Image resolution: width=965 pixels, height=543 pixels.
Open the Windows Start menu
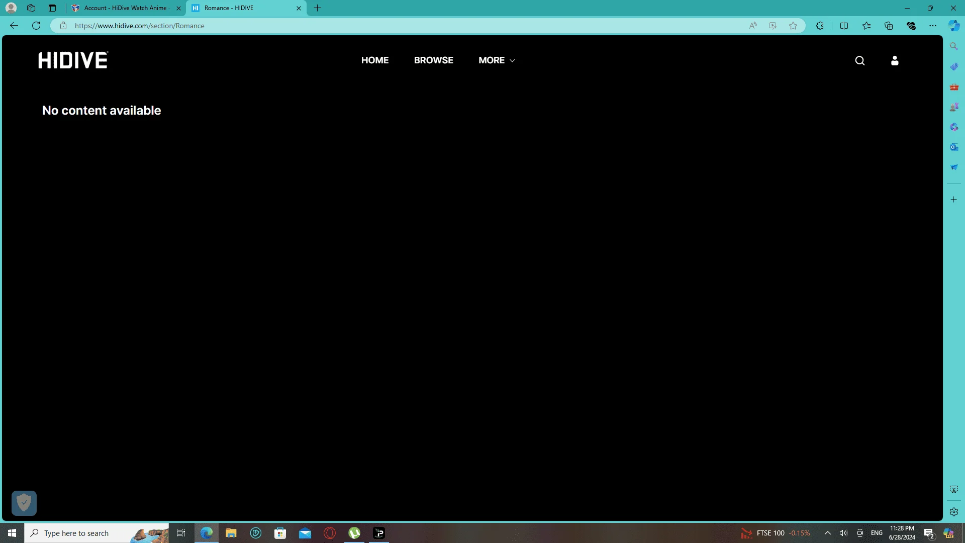(x=12, y=533)
